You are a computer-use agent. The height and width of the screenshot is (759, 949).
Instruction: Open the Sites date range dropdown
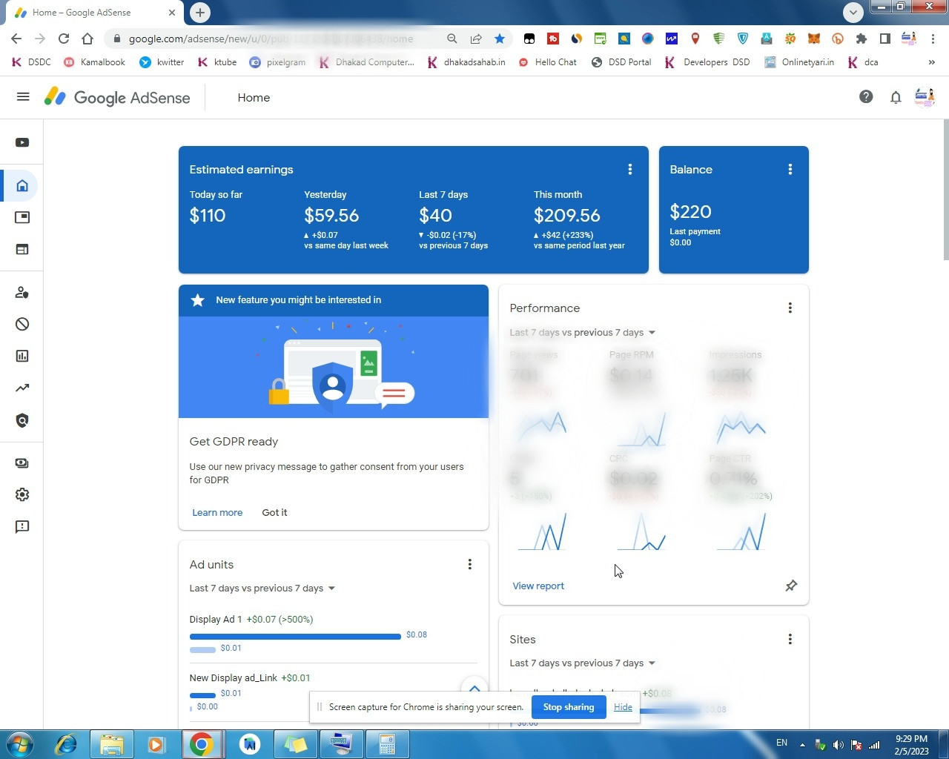[582, 663]
